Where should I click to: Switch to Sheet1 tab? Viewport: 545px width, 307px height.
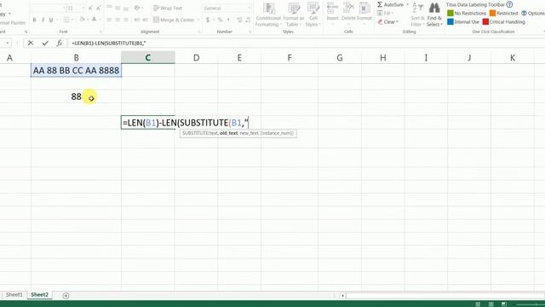[x=14, y=294]
